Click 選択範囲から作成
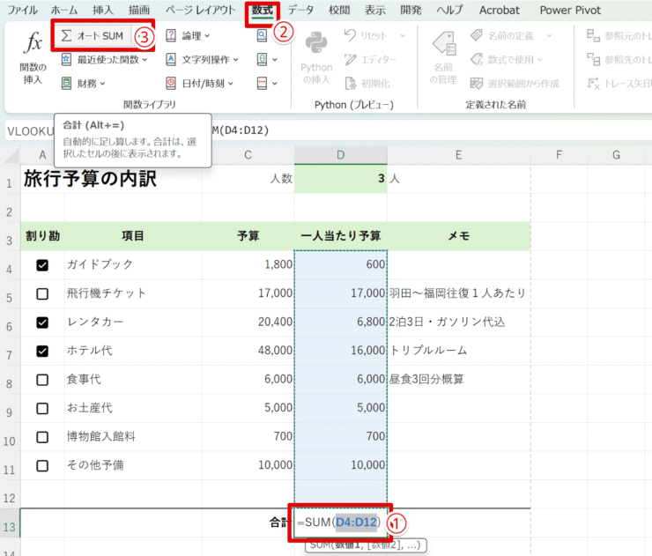652x556 pixels. pyautogui.click(x=515, y=84)
